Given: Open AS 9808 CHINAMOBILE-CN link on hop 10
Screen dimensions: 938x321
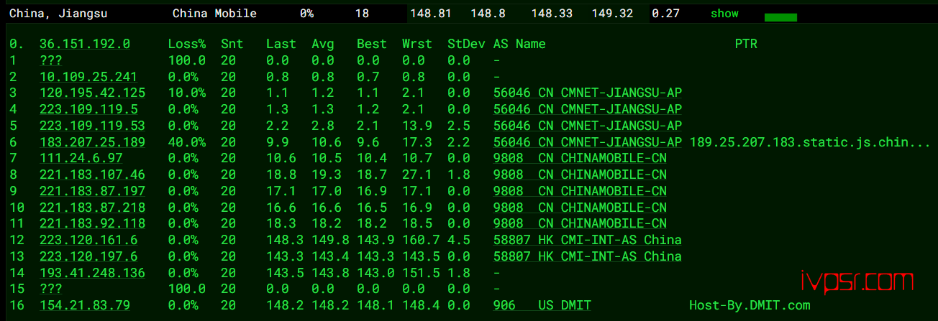Looking at the screenshot, I should tap(580, 208).
